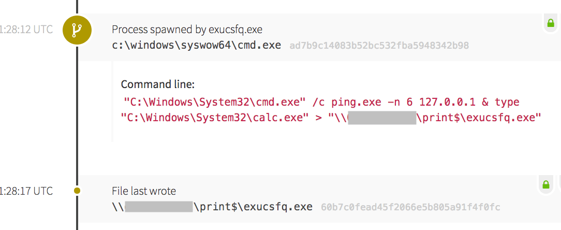
Task: Click redacted hostname in file last wrote path
Action: pyautogui.click(x=159, y=207)
